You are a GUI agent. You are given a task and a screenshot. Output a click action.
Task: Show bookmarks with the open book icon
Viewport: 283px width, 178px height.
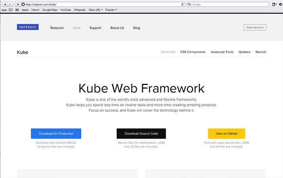11,10
